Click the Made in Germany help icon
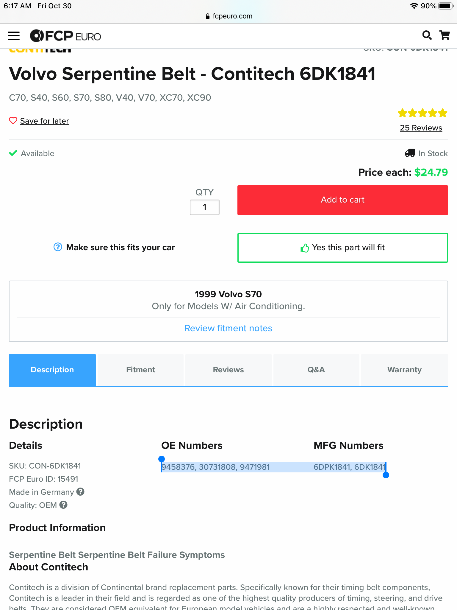The image size is (457, 610). [80, 491]
